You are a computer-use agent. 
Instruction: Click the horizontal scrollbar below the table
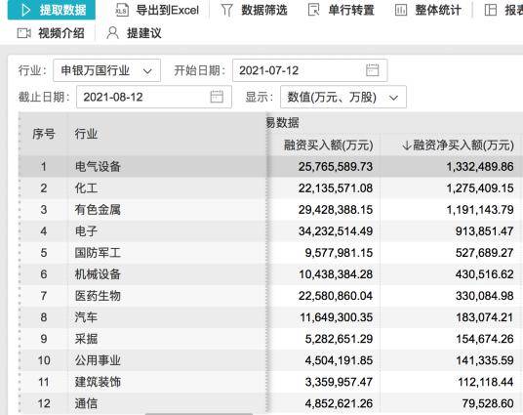pos(199,414)
